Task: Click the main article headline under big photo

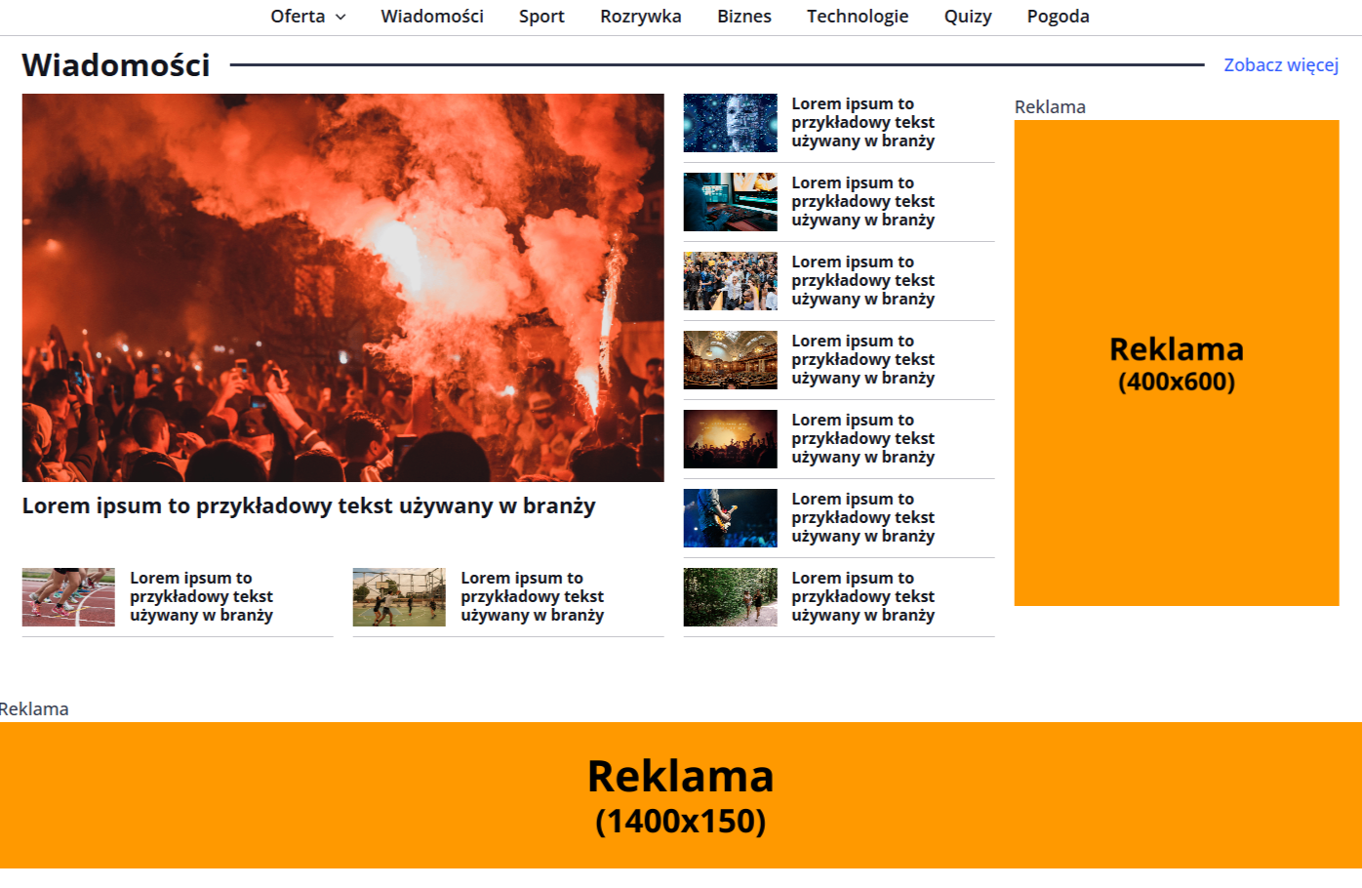Action: pos(308,505)
